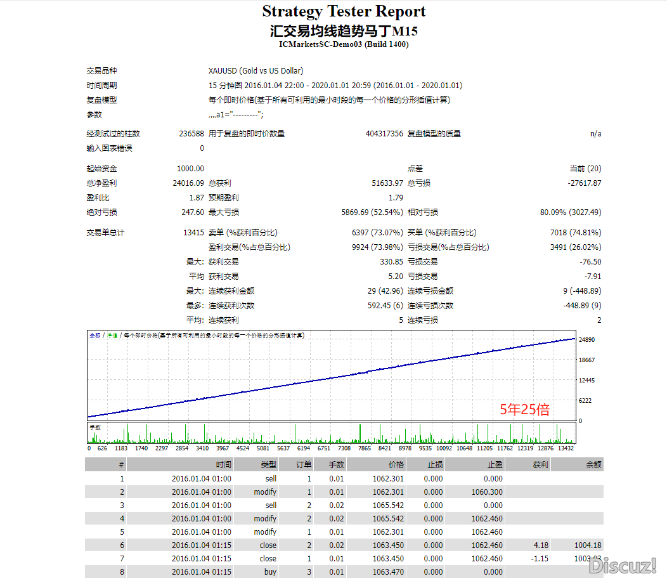
Task: Click gross loss value '-27617.87'
Action: click(x=585, y=183)
